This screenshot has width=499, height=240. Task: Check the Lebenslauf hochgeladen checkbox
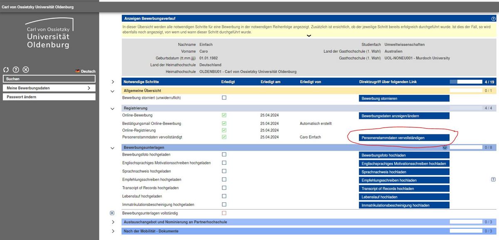224,196
